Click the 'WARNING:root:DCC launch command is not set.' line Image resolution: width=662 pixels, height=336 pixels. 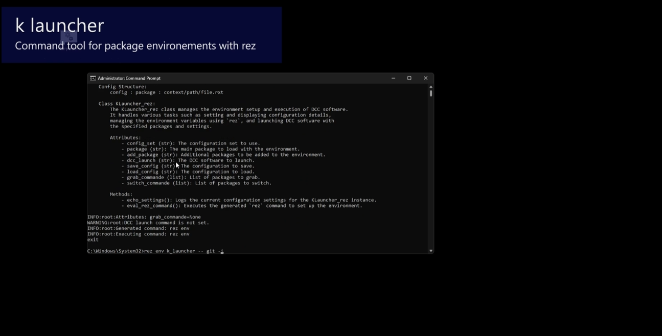(148, 223)
